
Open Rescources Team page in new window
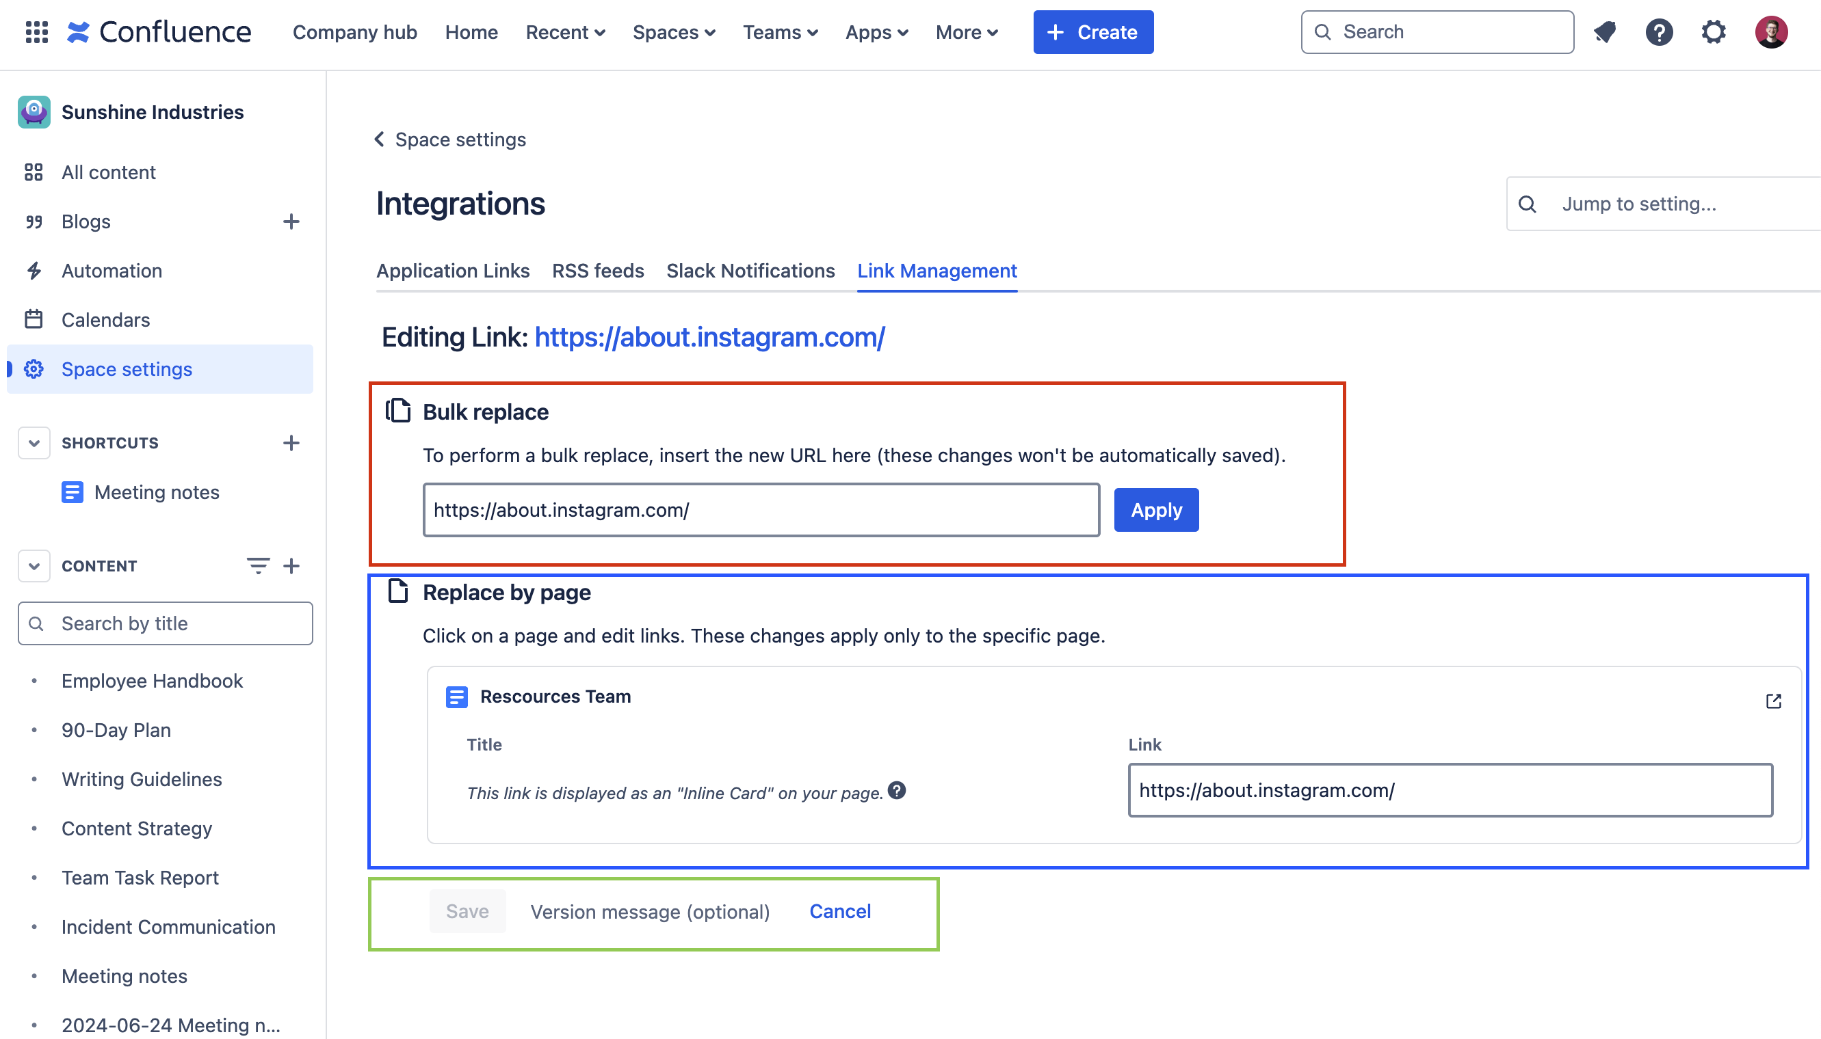(x=1773, y=701)
